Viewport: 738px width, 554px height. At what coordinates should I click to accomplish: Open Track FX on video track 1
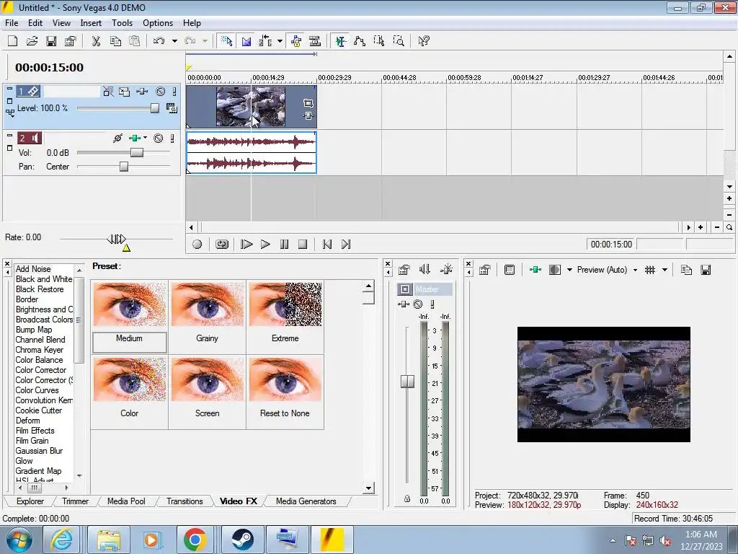(x=142, y=92)
